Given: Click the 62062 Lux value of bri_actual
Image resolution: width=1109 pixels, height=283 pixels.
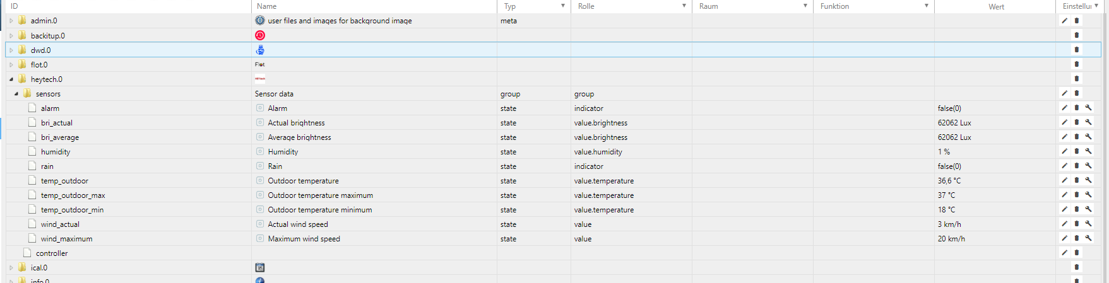Looking at the screenshot, I should pos(954,123).
